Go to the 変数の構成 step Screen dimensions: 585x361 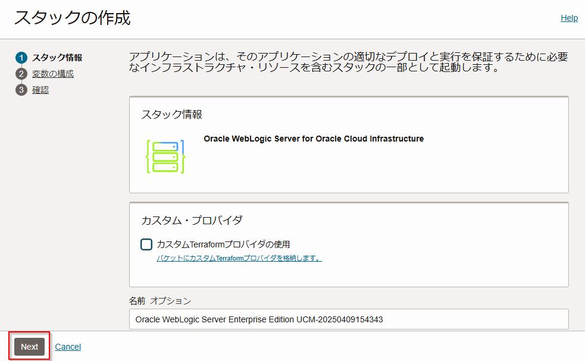click(53, 74)
